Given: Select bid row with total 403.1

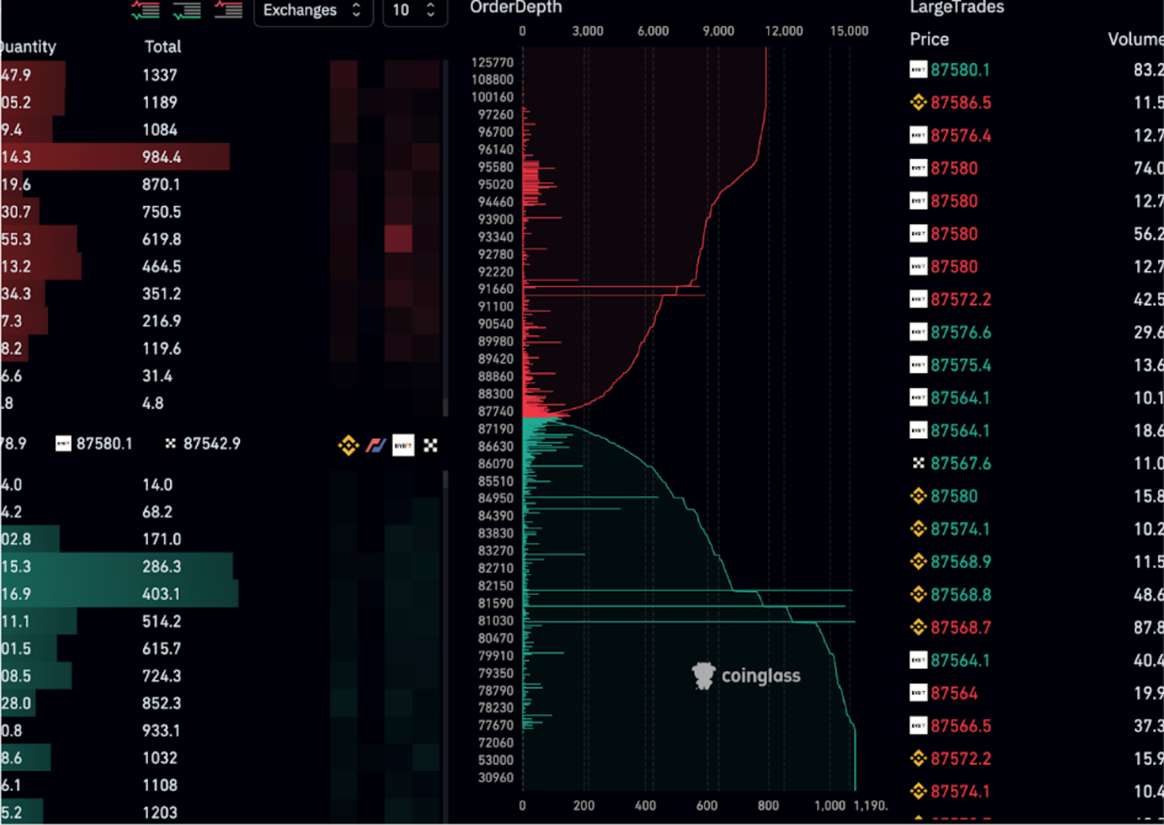Looking at the screenshot, I should coord(119,594).
